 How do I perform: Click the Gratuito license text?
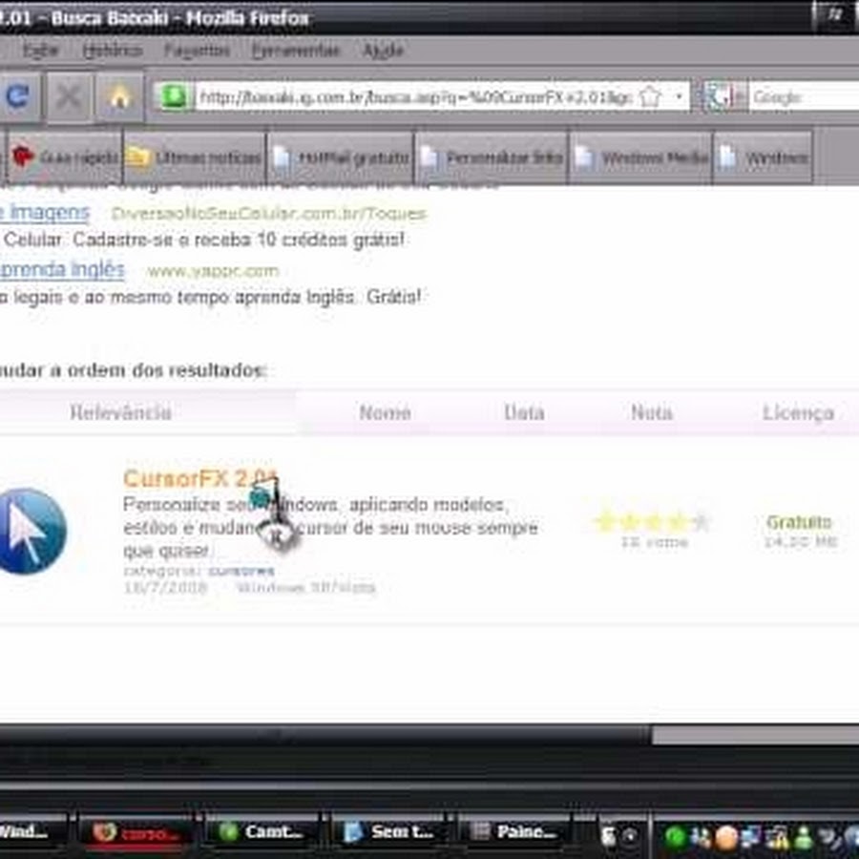click(x=799, y=522)
